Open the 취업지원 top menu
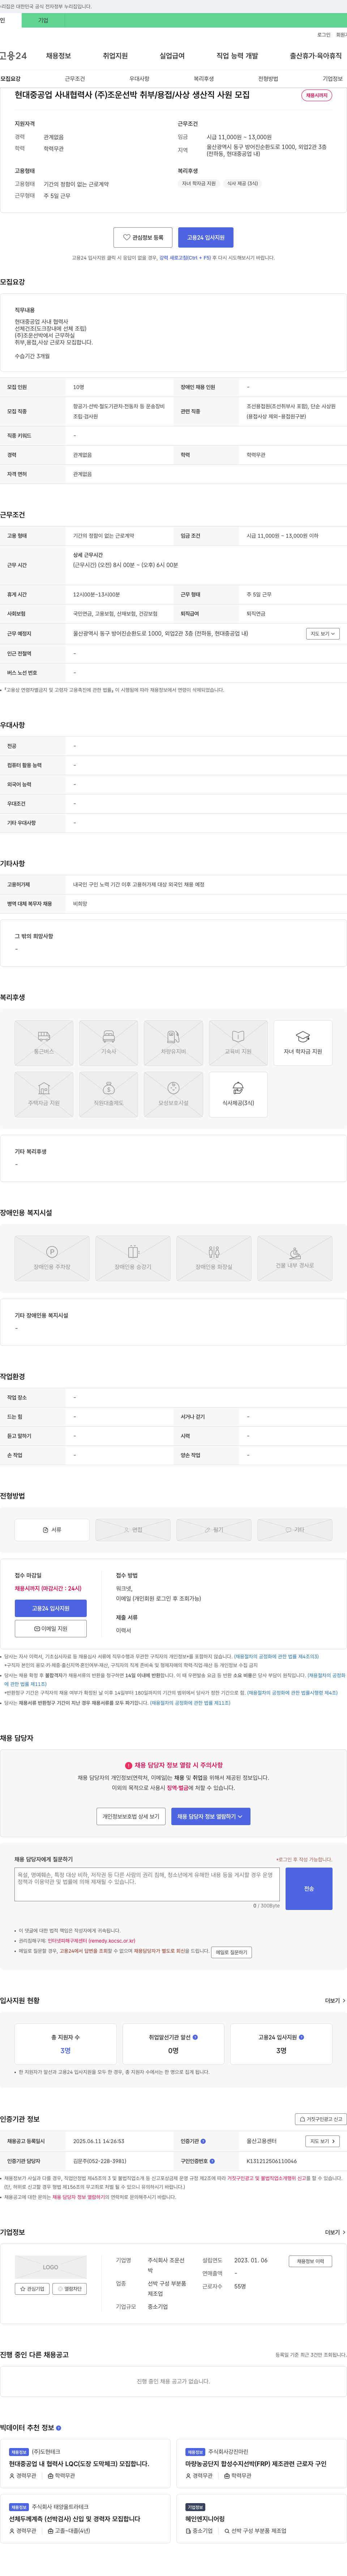The height and width of the screenshot is (2576, 347). point(116,56)
